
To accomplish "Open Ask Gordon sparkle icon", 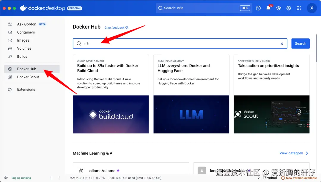I will pos(10,24).
